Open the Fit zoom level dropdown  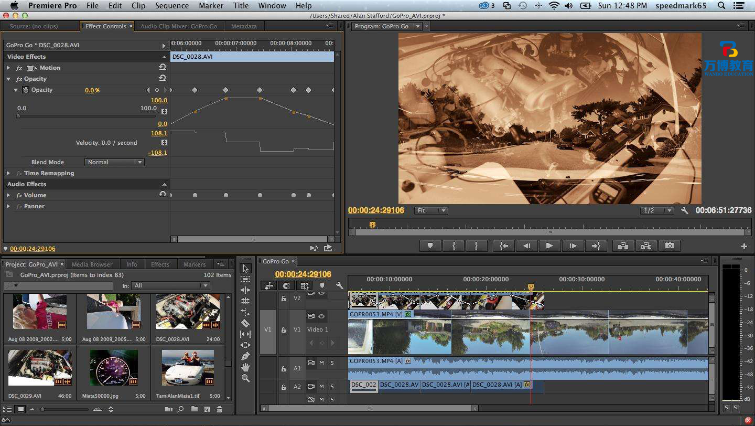(x=431, y=210)
